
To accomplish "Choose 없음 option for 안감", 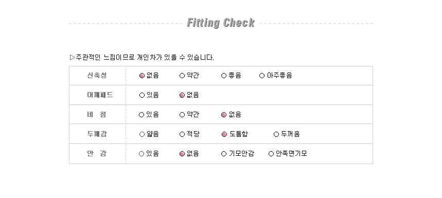I will [182, 154].
